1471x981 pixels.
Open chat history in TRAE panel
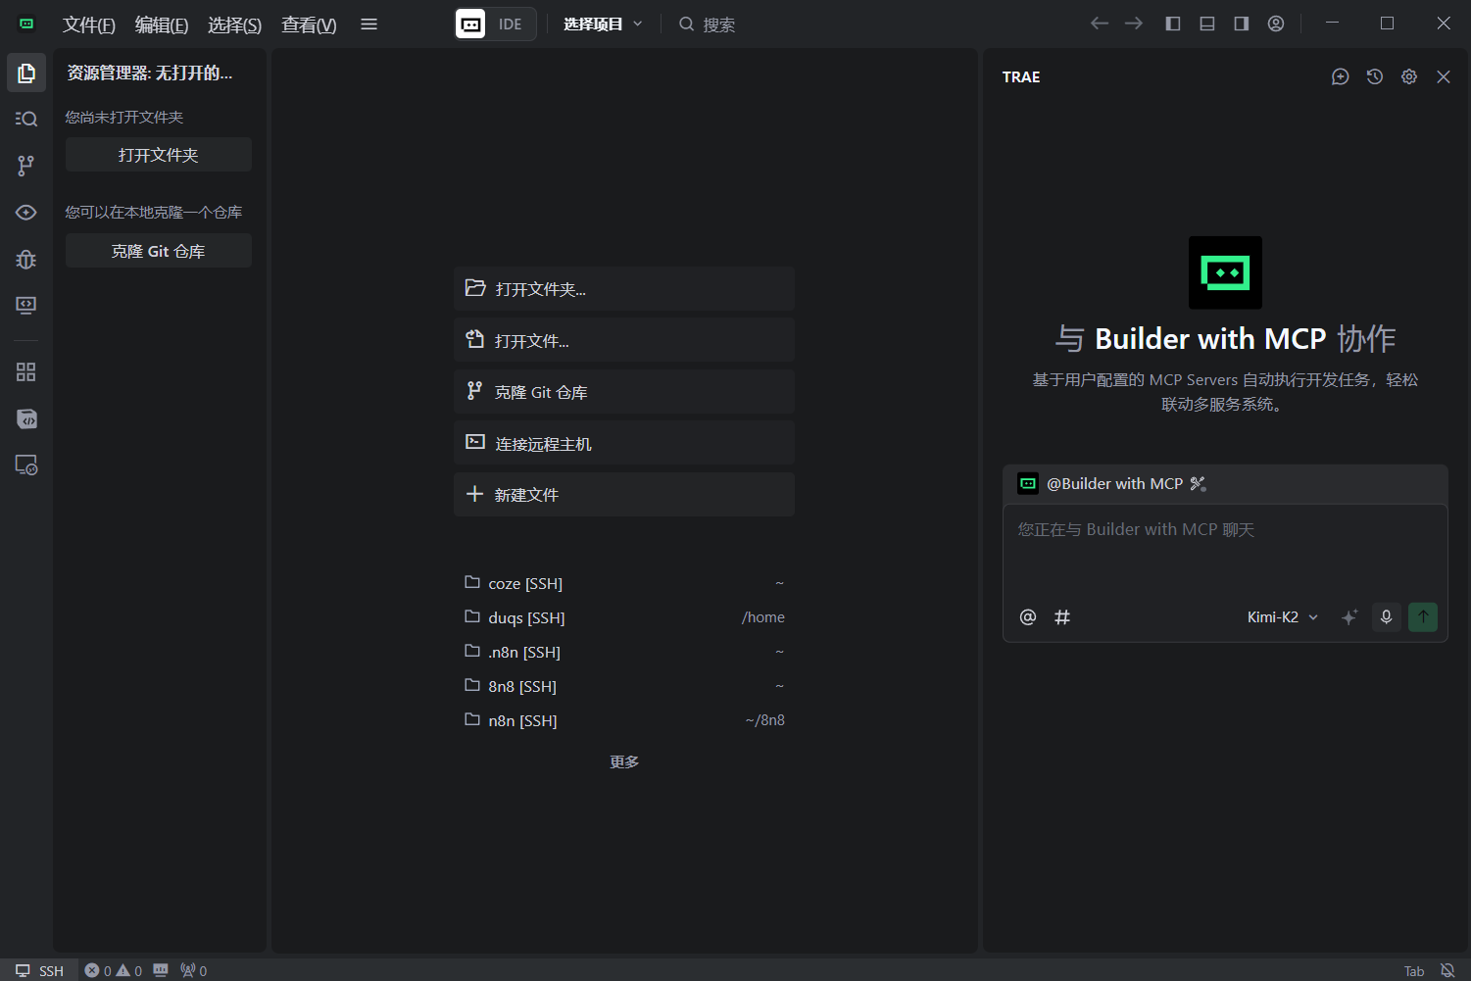(1375, 76)
